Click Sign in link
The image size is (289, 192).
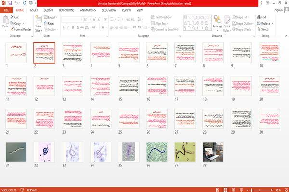pyautogui.click(x=278, y=10)
